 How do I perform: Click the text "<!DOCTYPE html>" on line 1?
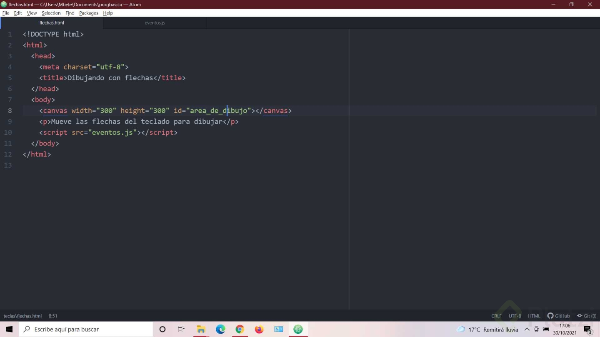(53, 34)
